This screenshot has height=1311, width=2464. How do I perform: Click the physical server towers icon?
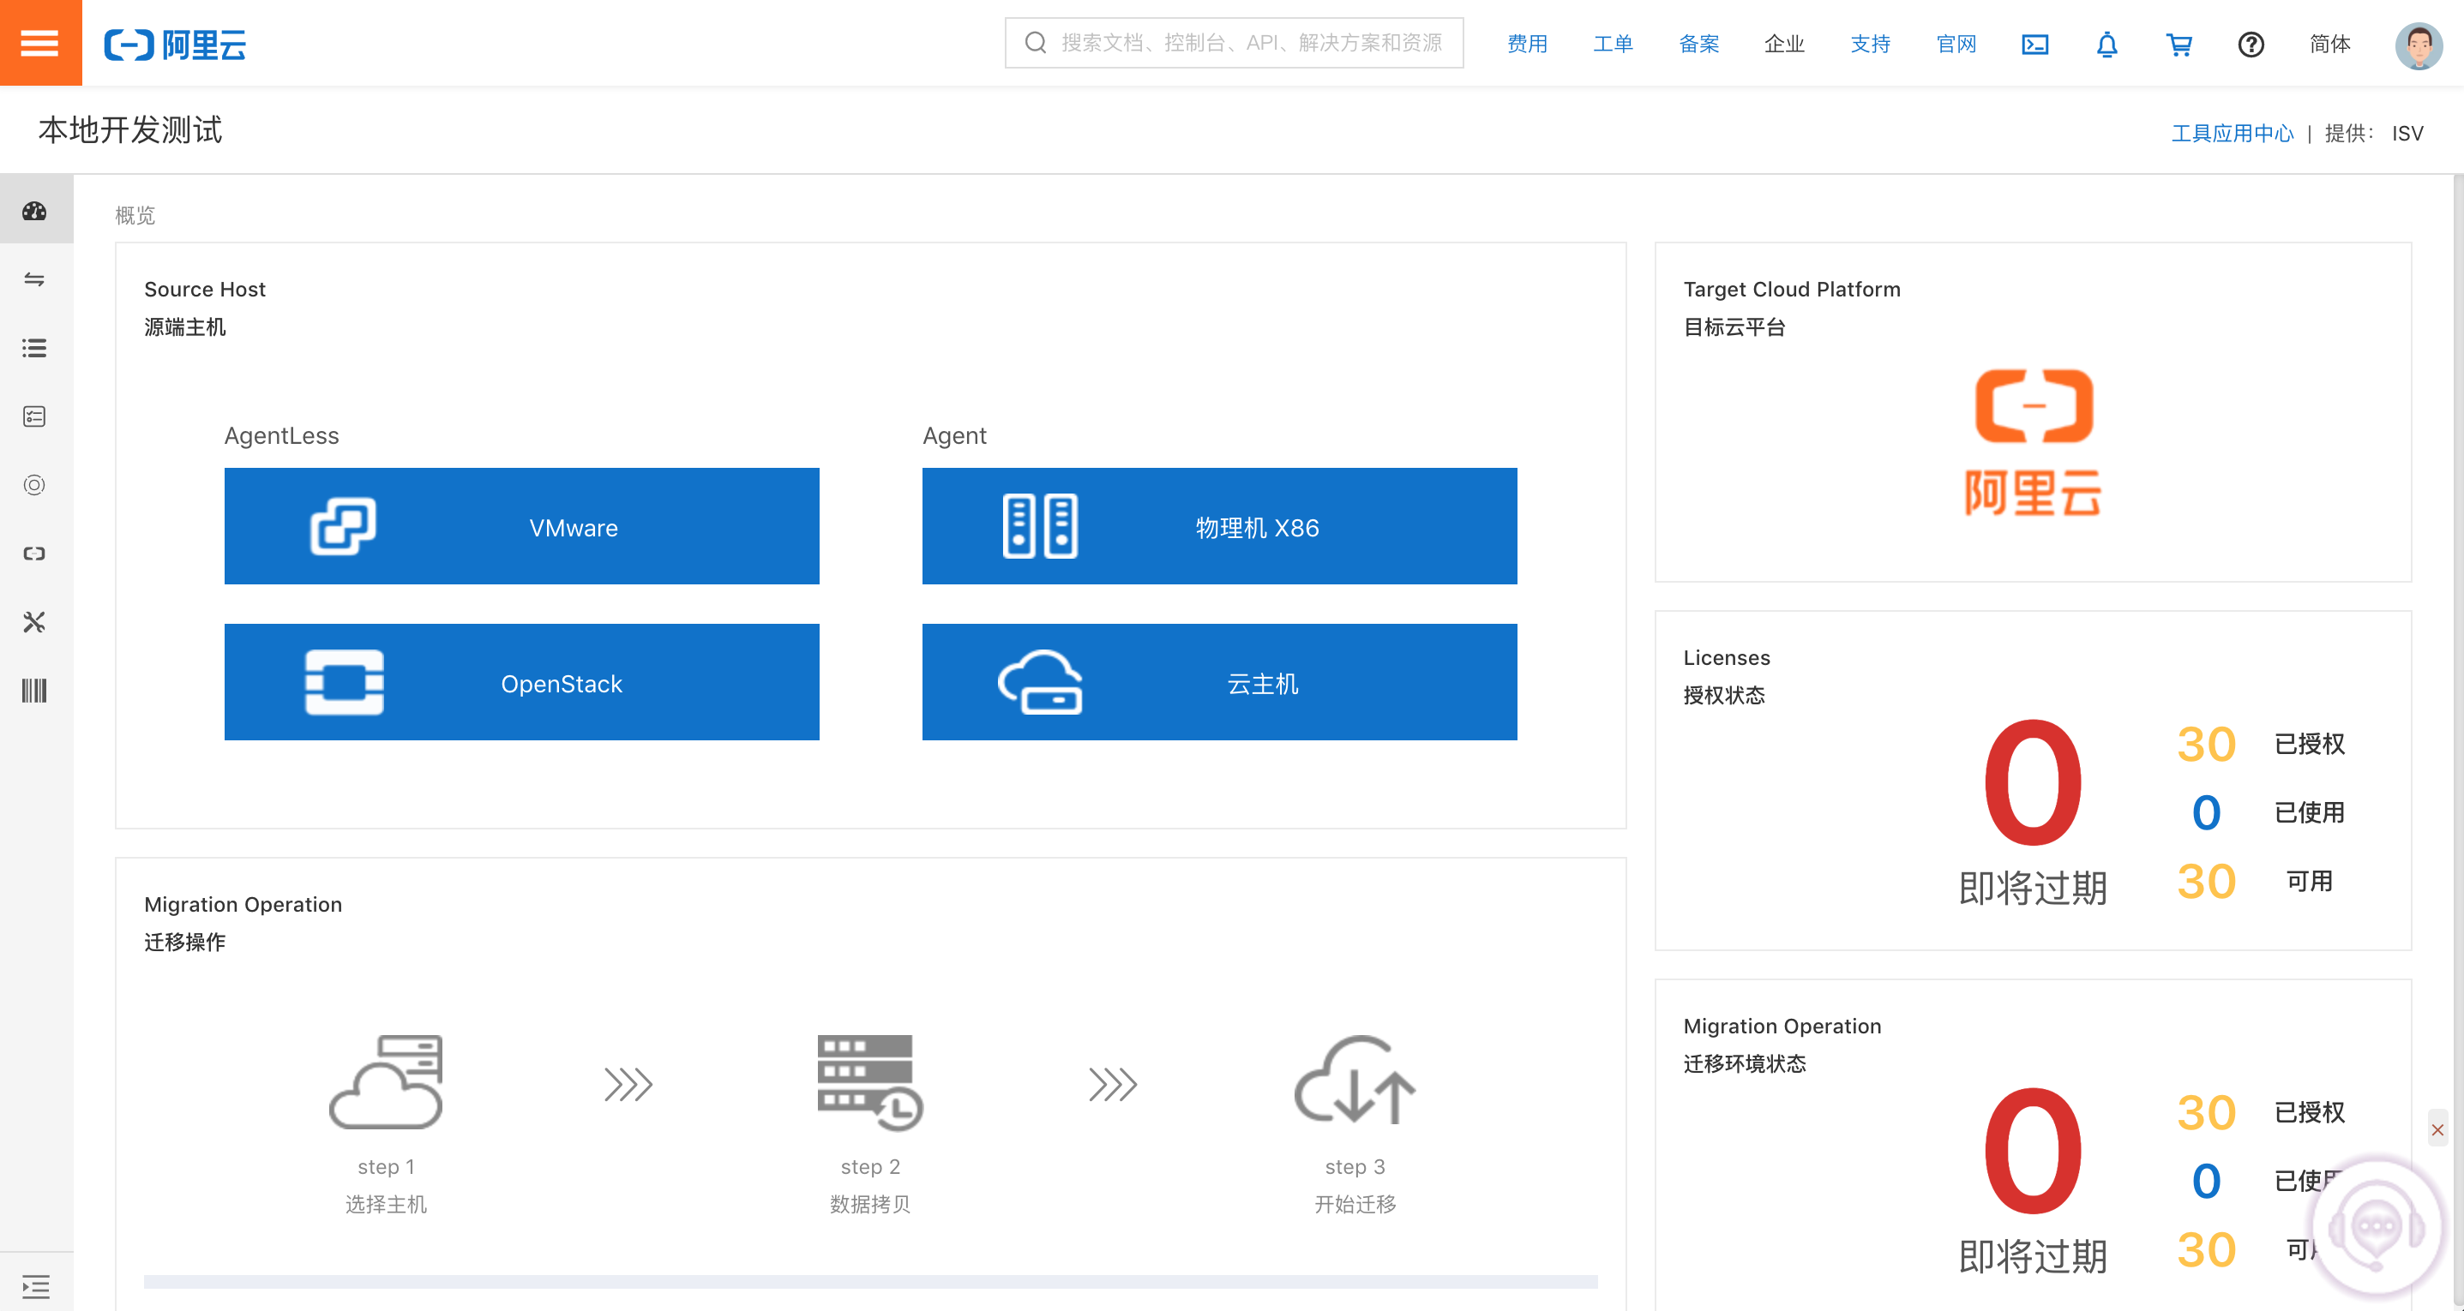click(x=1040, y=526)
